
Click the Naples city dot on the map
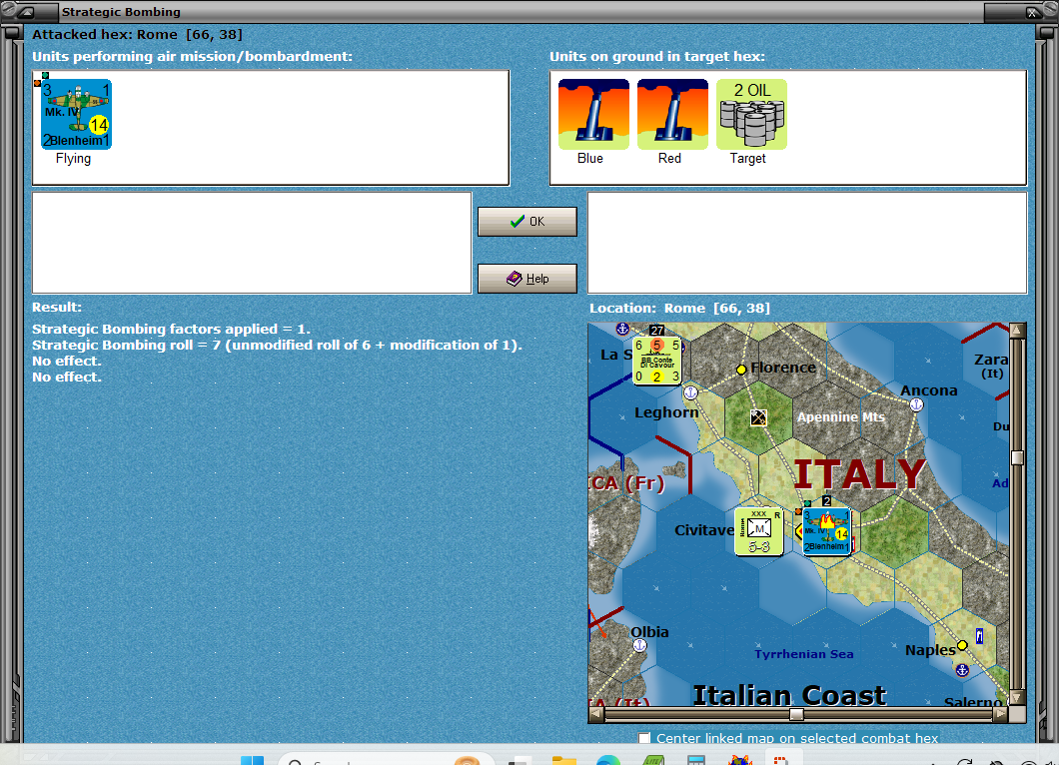pyautogui.click(x=962, y=645)
